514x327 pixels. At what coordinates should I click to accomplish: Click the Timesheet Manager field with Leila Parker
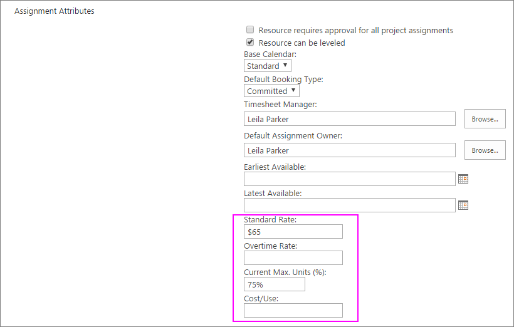click(349, 119)
